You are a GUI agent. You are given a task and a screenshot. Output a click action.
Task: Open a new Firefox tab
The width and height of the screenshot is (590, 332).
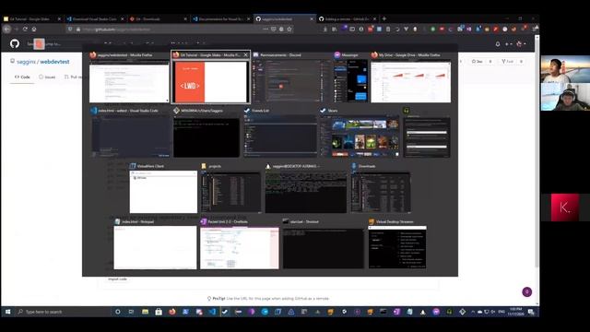pos(384,18)
